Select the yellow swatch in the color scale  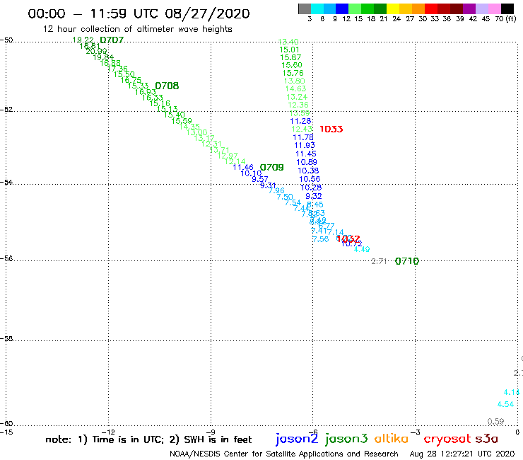pyautogui.click(x=393, y=8)
